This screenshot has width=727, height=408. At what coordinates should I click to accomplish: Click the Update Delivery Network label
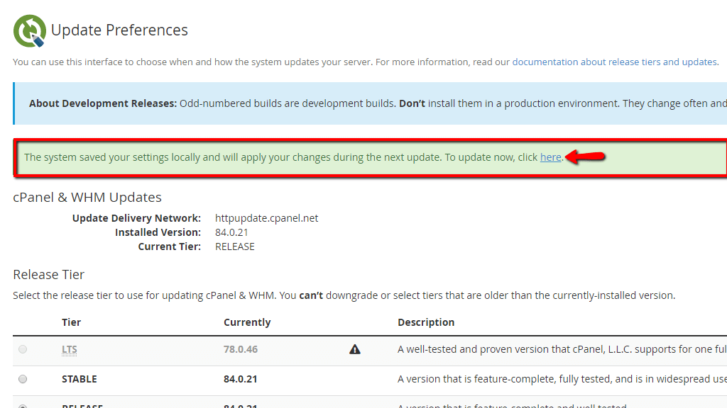137,218
